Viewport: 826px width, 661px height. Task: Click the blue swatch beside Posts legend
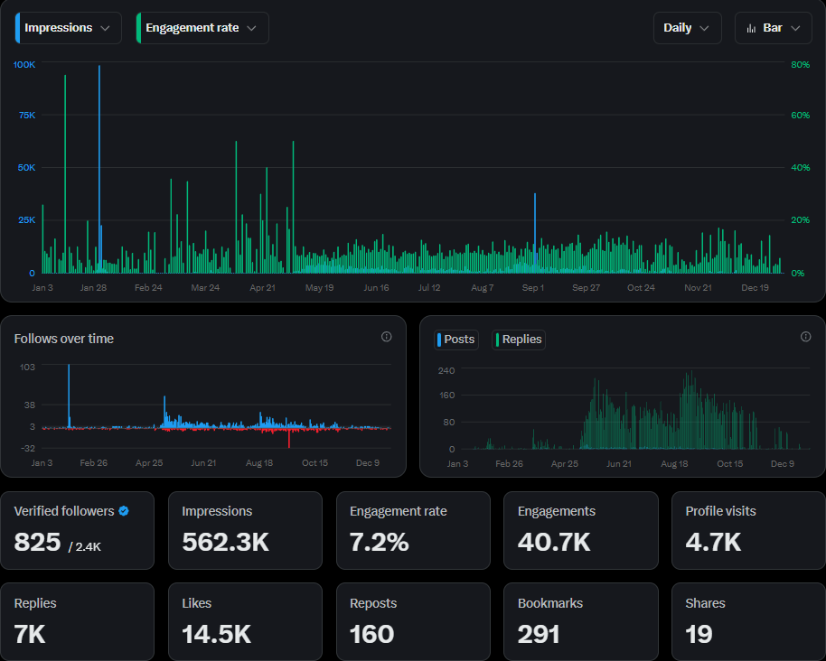(439, 340)
